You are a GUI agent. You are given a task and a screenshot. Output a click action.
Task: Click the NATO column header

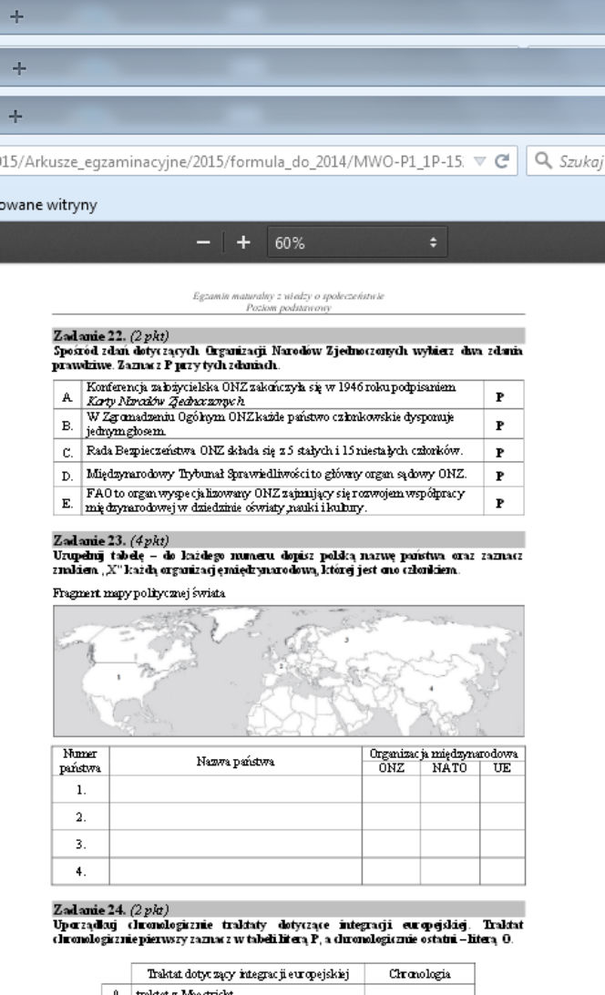449,768
